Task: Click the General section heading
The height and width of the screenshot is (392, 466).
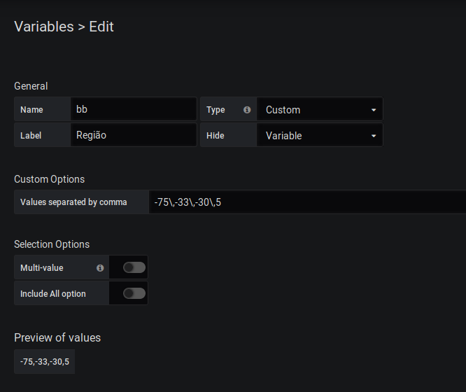Action: (31, 86)
